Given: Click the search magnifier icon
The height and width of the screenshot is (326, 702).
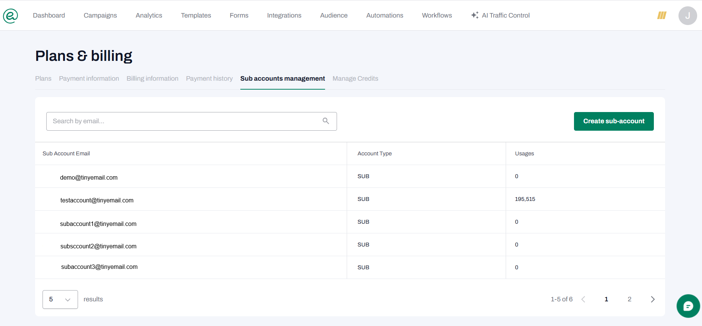Looking at the screenshot, I should pos(326,121).
